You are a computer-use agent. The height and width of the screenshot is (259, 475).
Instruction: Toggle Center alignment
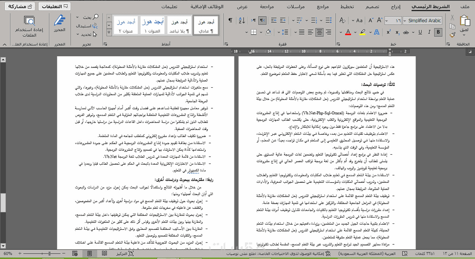pyautogui.click(x=319, y=32)
